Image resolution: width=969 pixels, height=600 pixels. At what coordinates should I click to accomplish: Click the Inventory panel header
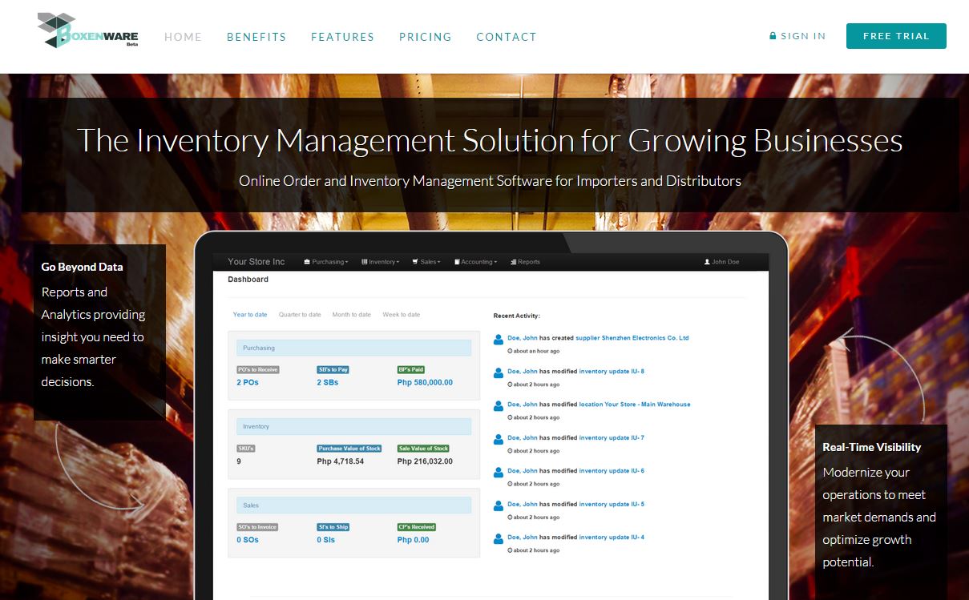(353, 426)
